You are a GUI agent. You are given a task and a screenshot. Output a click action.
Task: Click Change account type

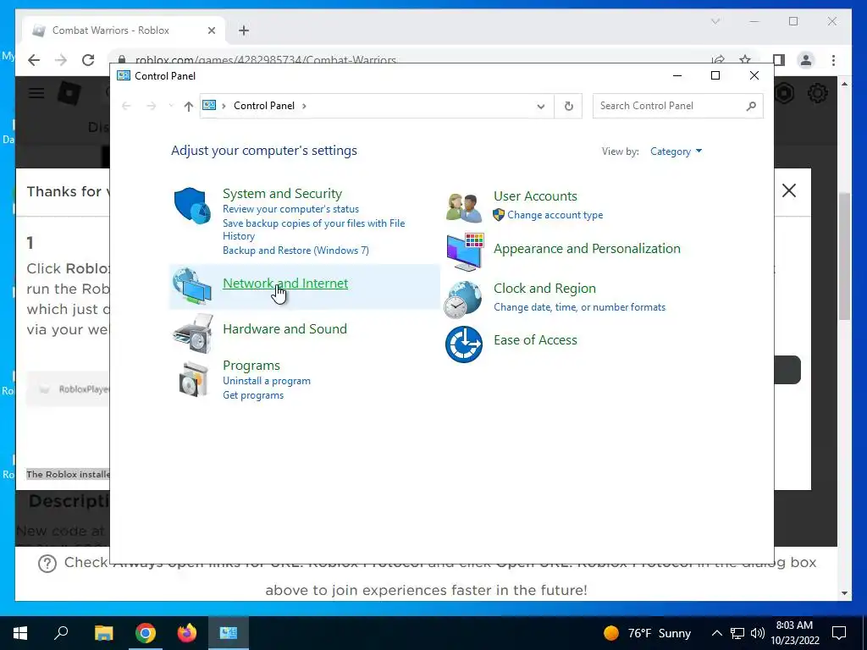pyautogui.click(x=555, y=215)
